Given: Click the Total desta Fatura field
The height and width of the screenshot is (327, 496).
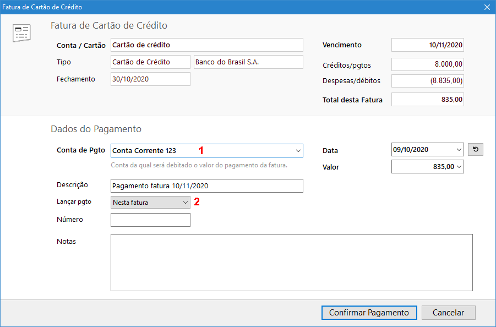Looking at the screenshot, I should tap(427, 100).
